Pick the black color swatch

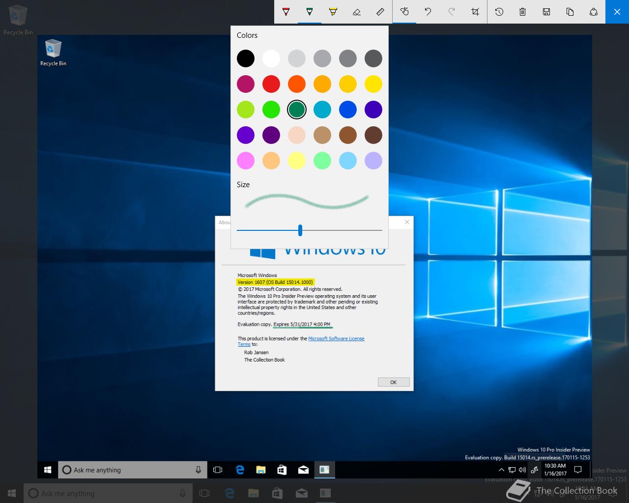pyautogui.click(x=246, y=58)
